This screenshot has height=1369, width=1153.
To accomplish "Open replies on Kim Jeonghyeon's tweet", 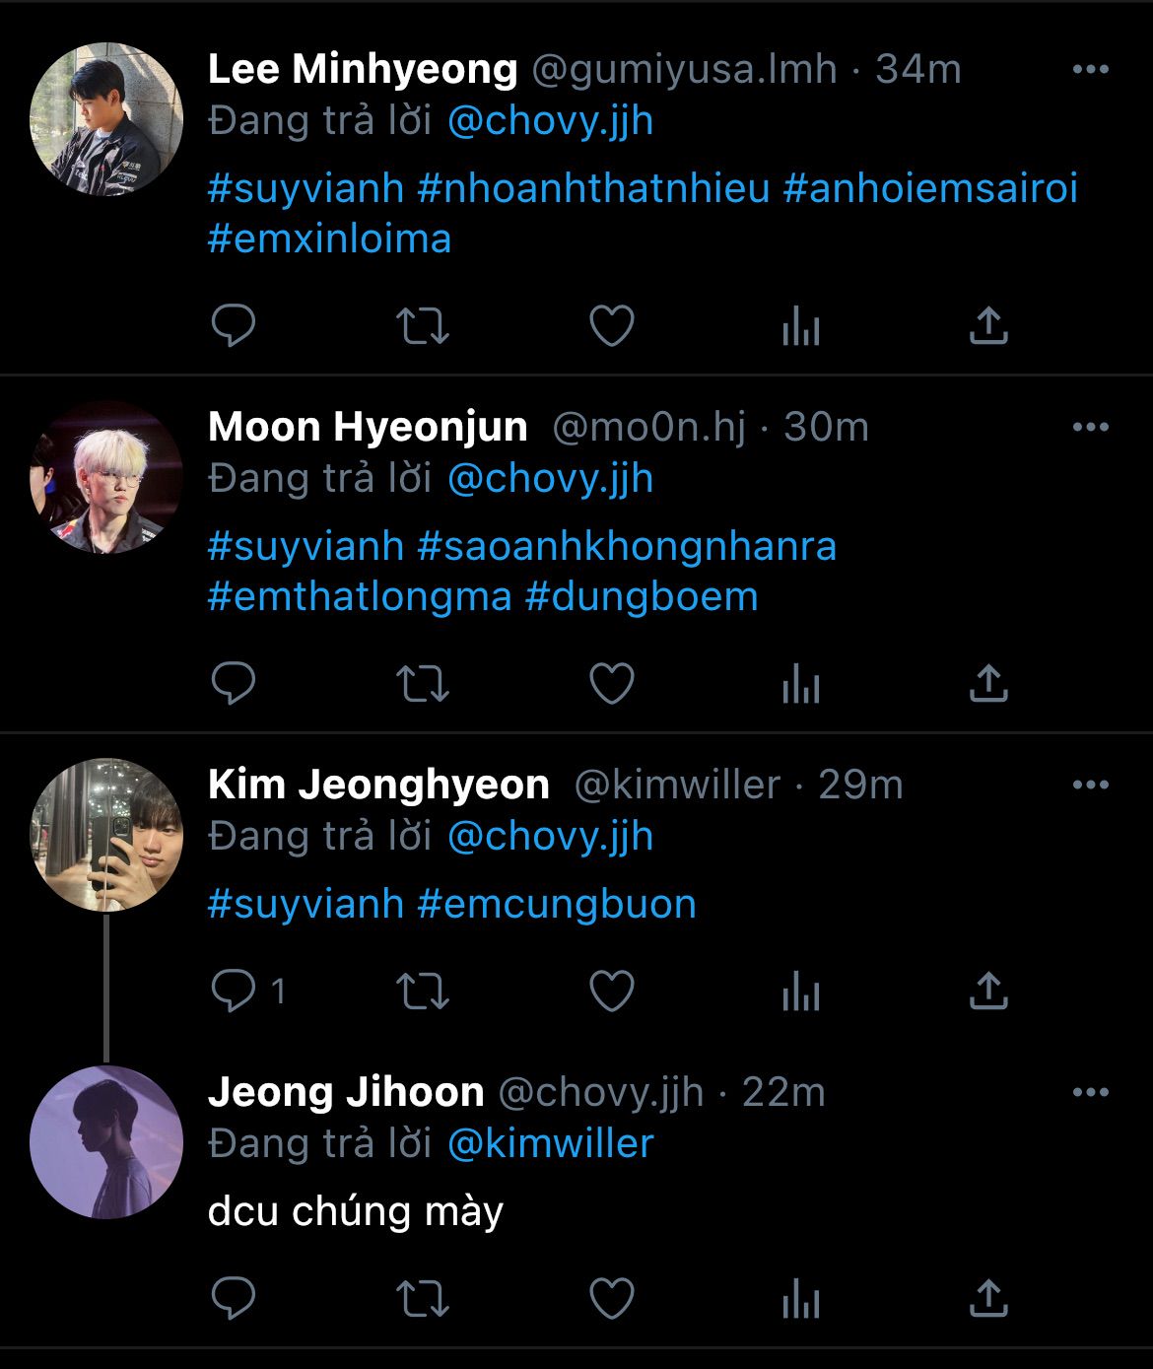I will click(x=234, y=992).
